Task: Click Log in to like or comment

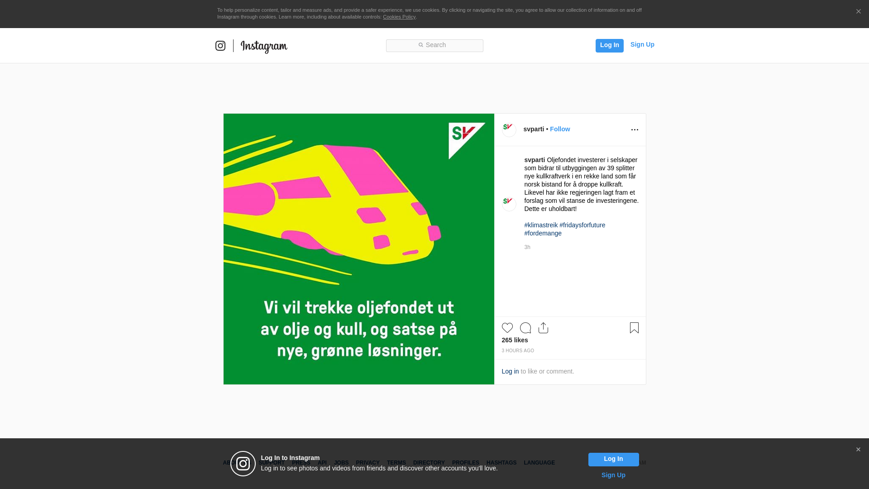Action: tap(510, 371)
